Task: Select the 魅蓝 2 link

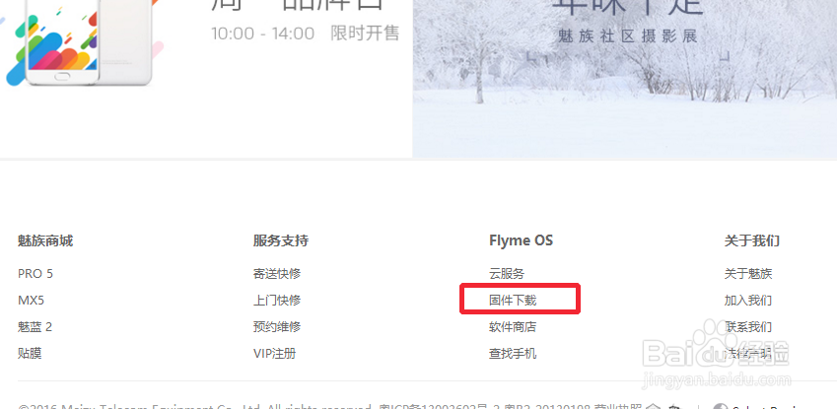Action: (x=35, y=327)
